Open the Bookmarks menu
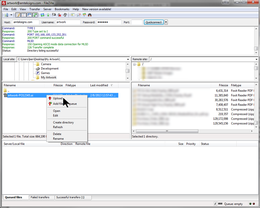 62,9
